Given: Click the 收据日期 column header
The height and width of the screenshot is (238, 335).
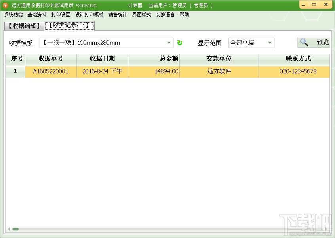Looking at the screenshot, I should coord(102,59).
